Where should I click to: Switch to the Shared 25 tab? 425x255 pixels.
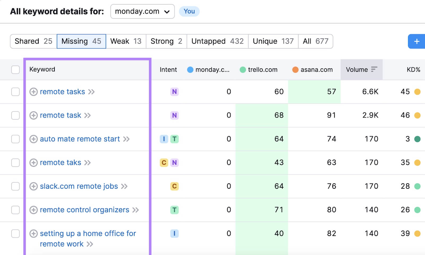tap(33, 41)
